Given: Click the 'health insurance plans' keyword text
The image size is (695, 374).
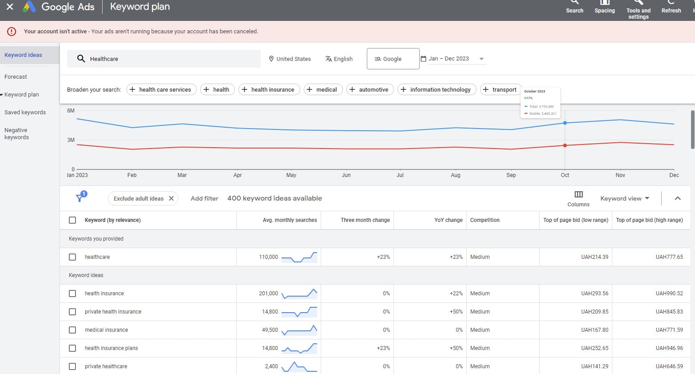Looking at the screenshot, I should [111, 348].
